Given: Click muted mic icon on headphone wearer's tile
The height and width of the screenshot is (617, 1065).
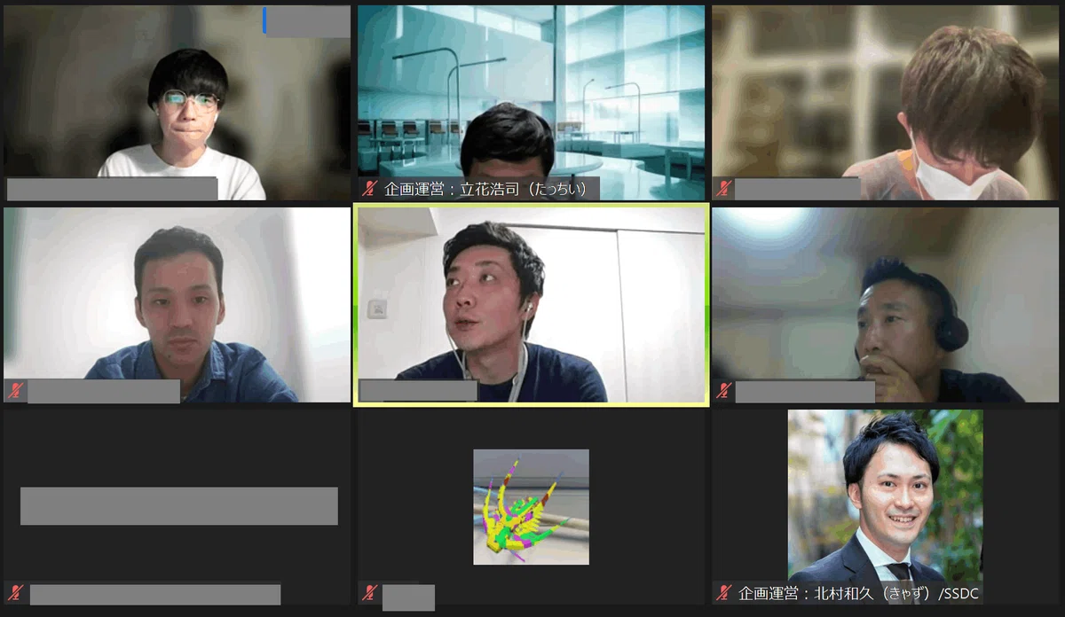Looking at the screenshot, I should 725,391.
